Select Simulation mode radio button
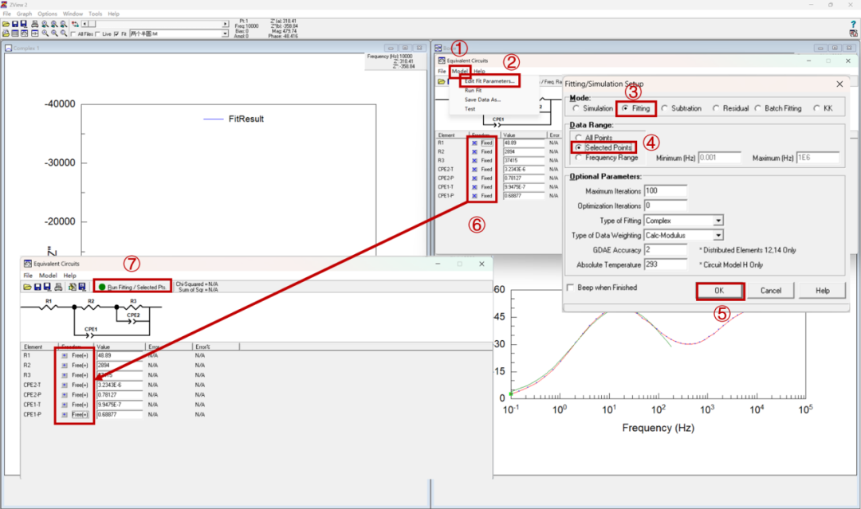Image resolution: width=861 pixels, height=509 pixels. (x=576, y=108)
